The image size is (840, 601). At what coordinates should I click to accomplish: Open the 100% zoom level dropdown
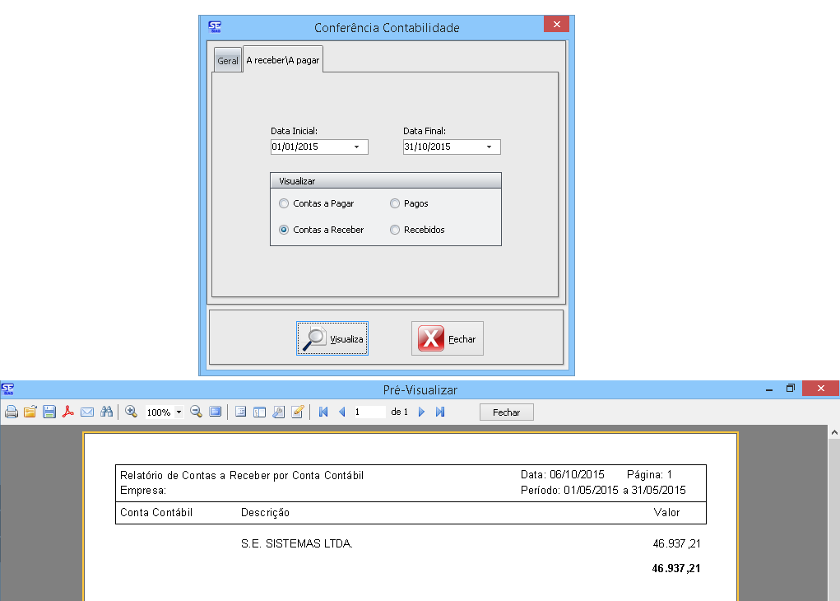pos(179,412)
